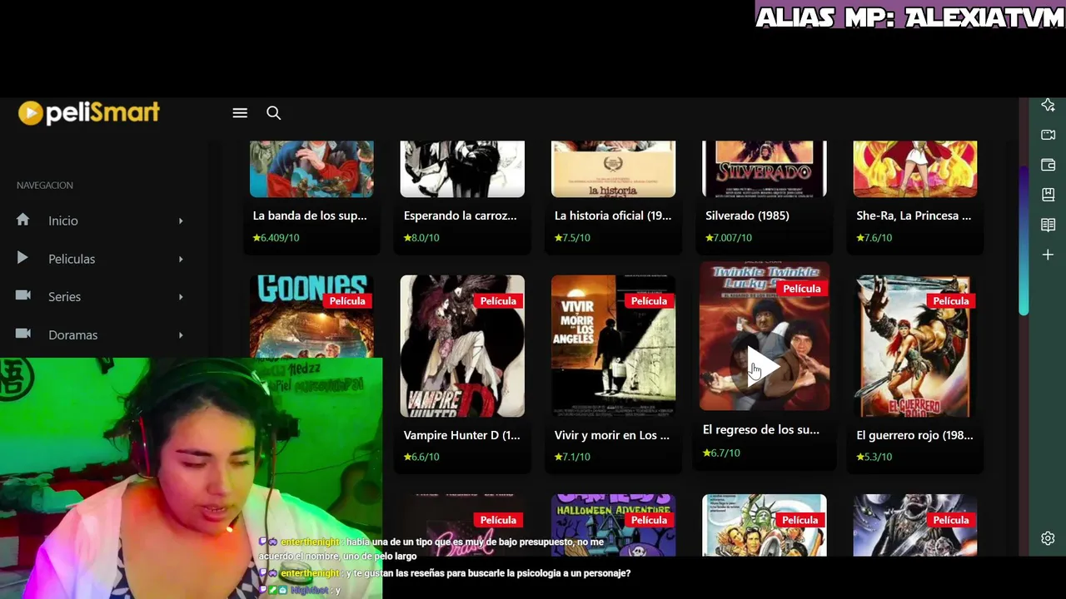Open the reader book icon in sidebar
1066x599 pixels.
pos(1049,225)
